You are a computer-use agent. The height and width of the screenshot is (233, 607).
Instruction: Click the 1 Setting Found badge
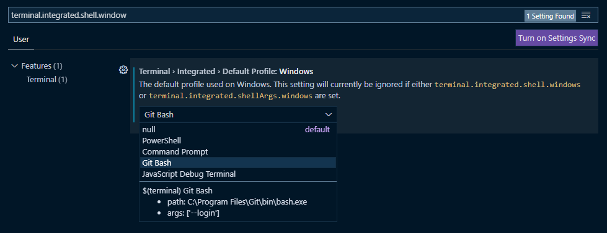point(550,16)
